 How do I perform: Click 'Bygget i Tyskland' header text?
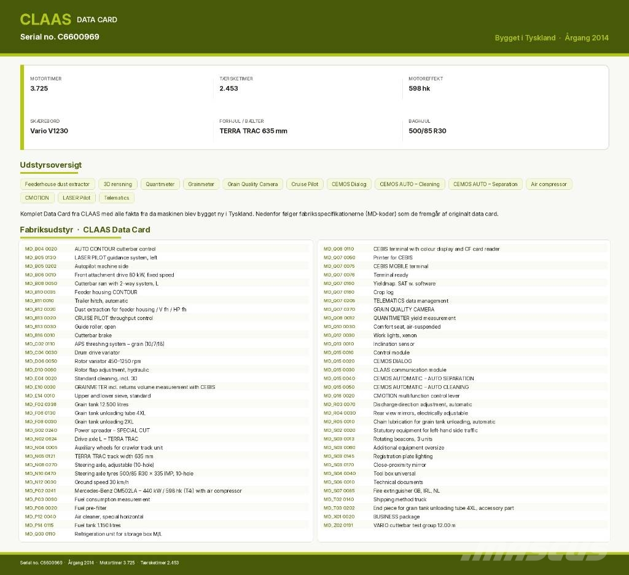pyautogui.click(x=525, y=37)
